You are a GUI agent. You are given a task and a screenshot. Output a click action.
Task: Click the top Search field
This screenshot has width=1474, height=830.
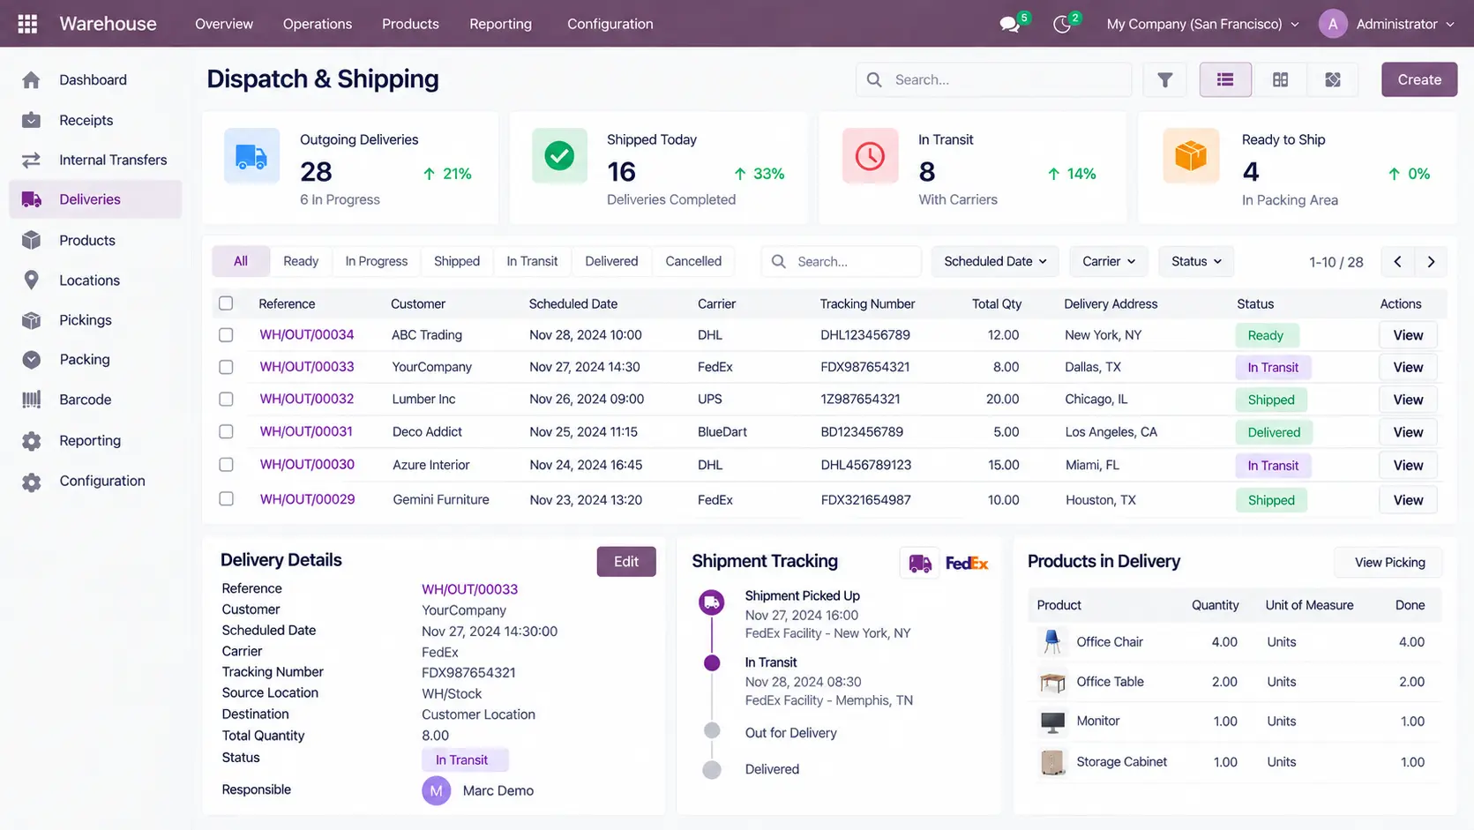pyautogui.click(x=994, y=79)
